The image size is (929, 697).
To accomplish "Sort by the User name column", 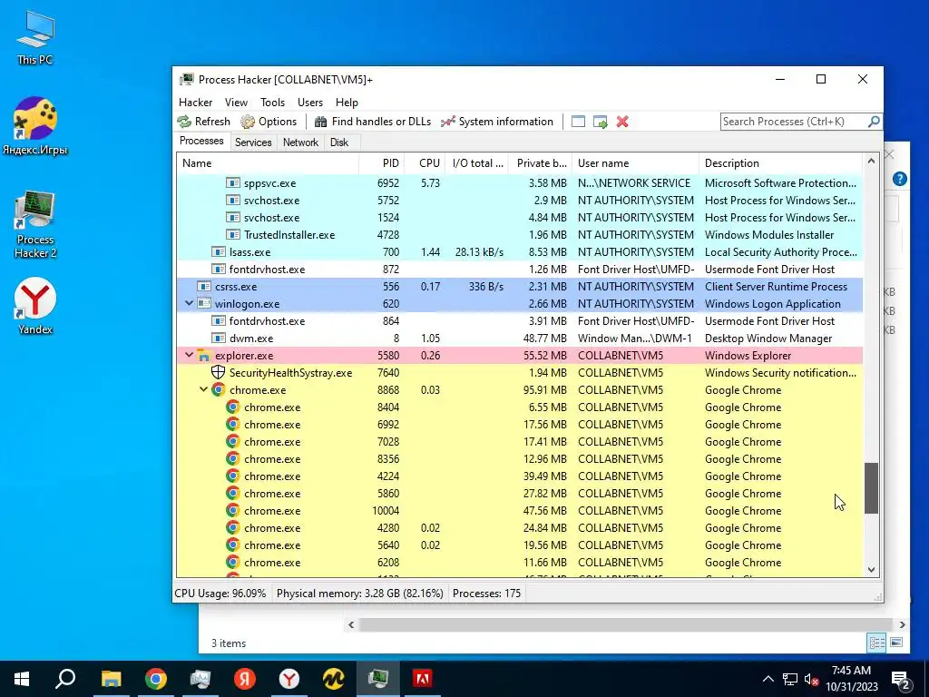I will [635, 163].
